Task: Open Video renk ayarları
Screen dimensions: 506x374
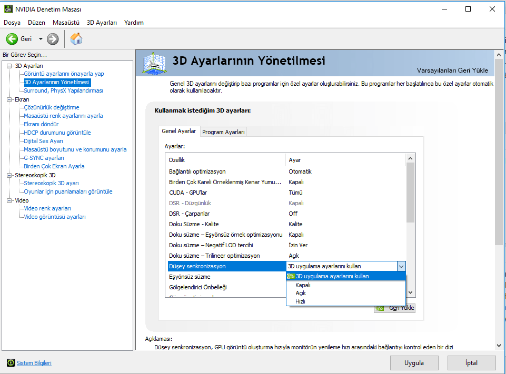Action: (x=47, y=208)
